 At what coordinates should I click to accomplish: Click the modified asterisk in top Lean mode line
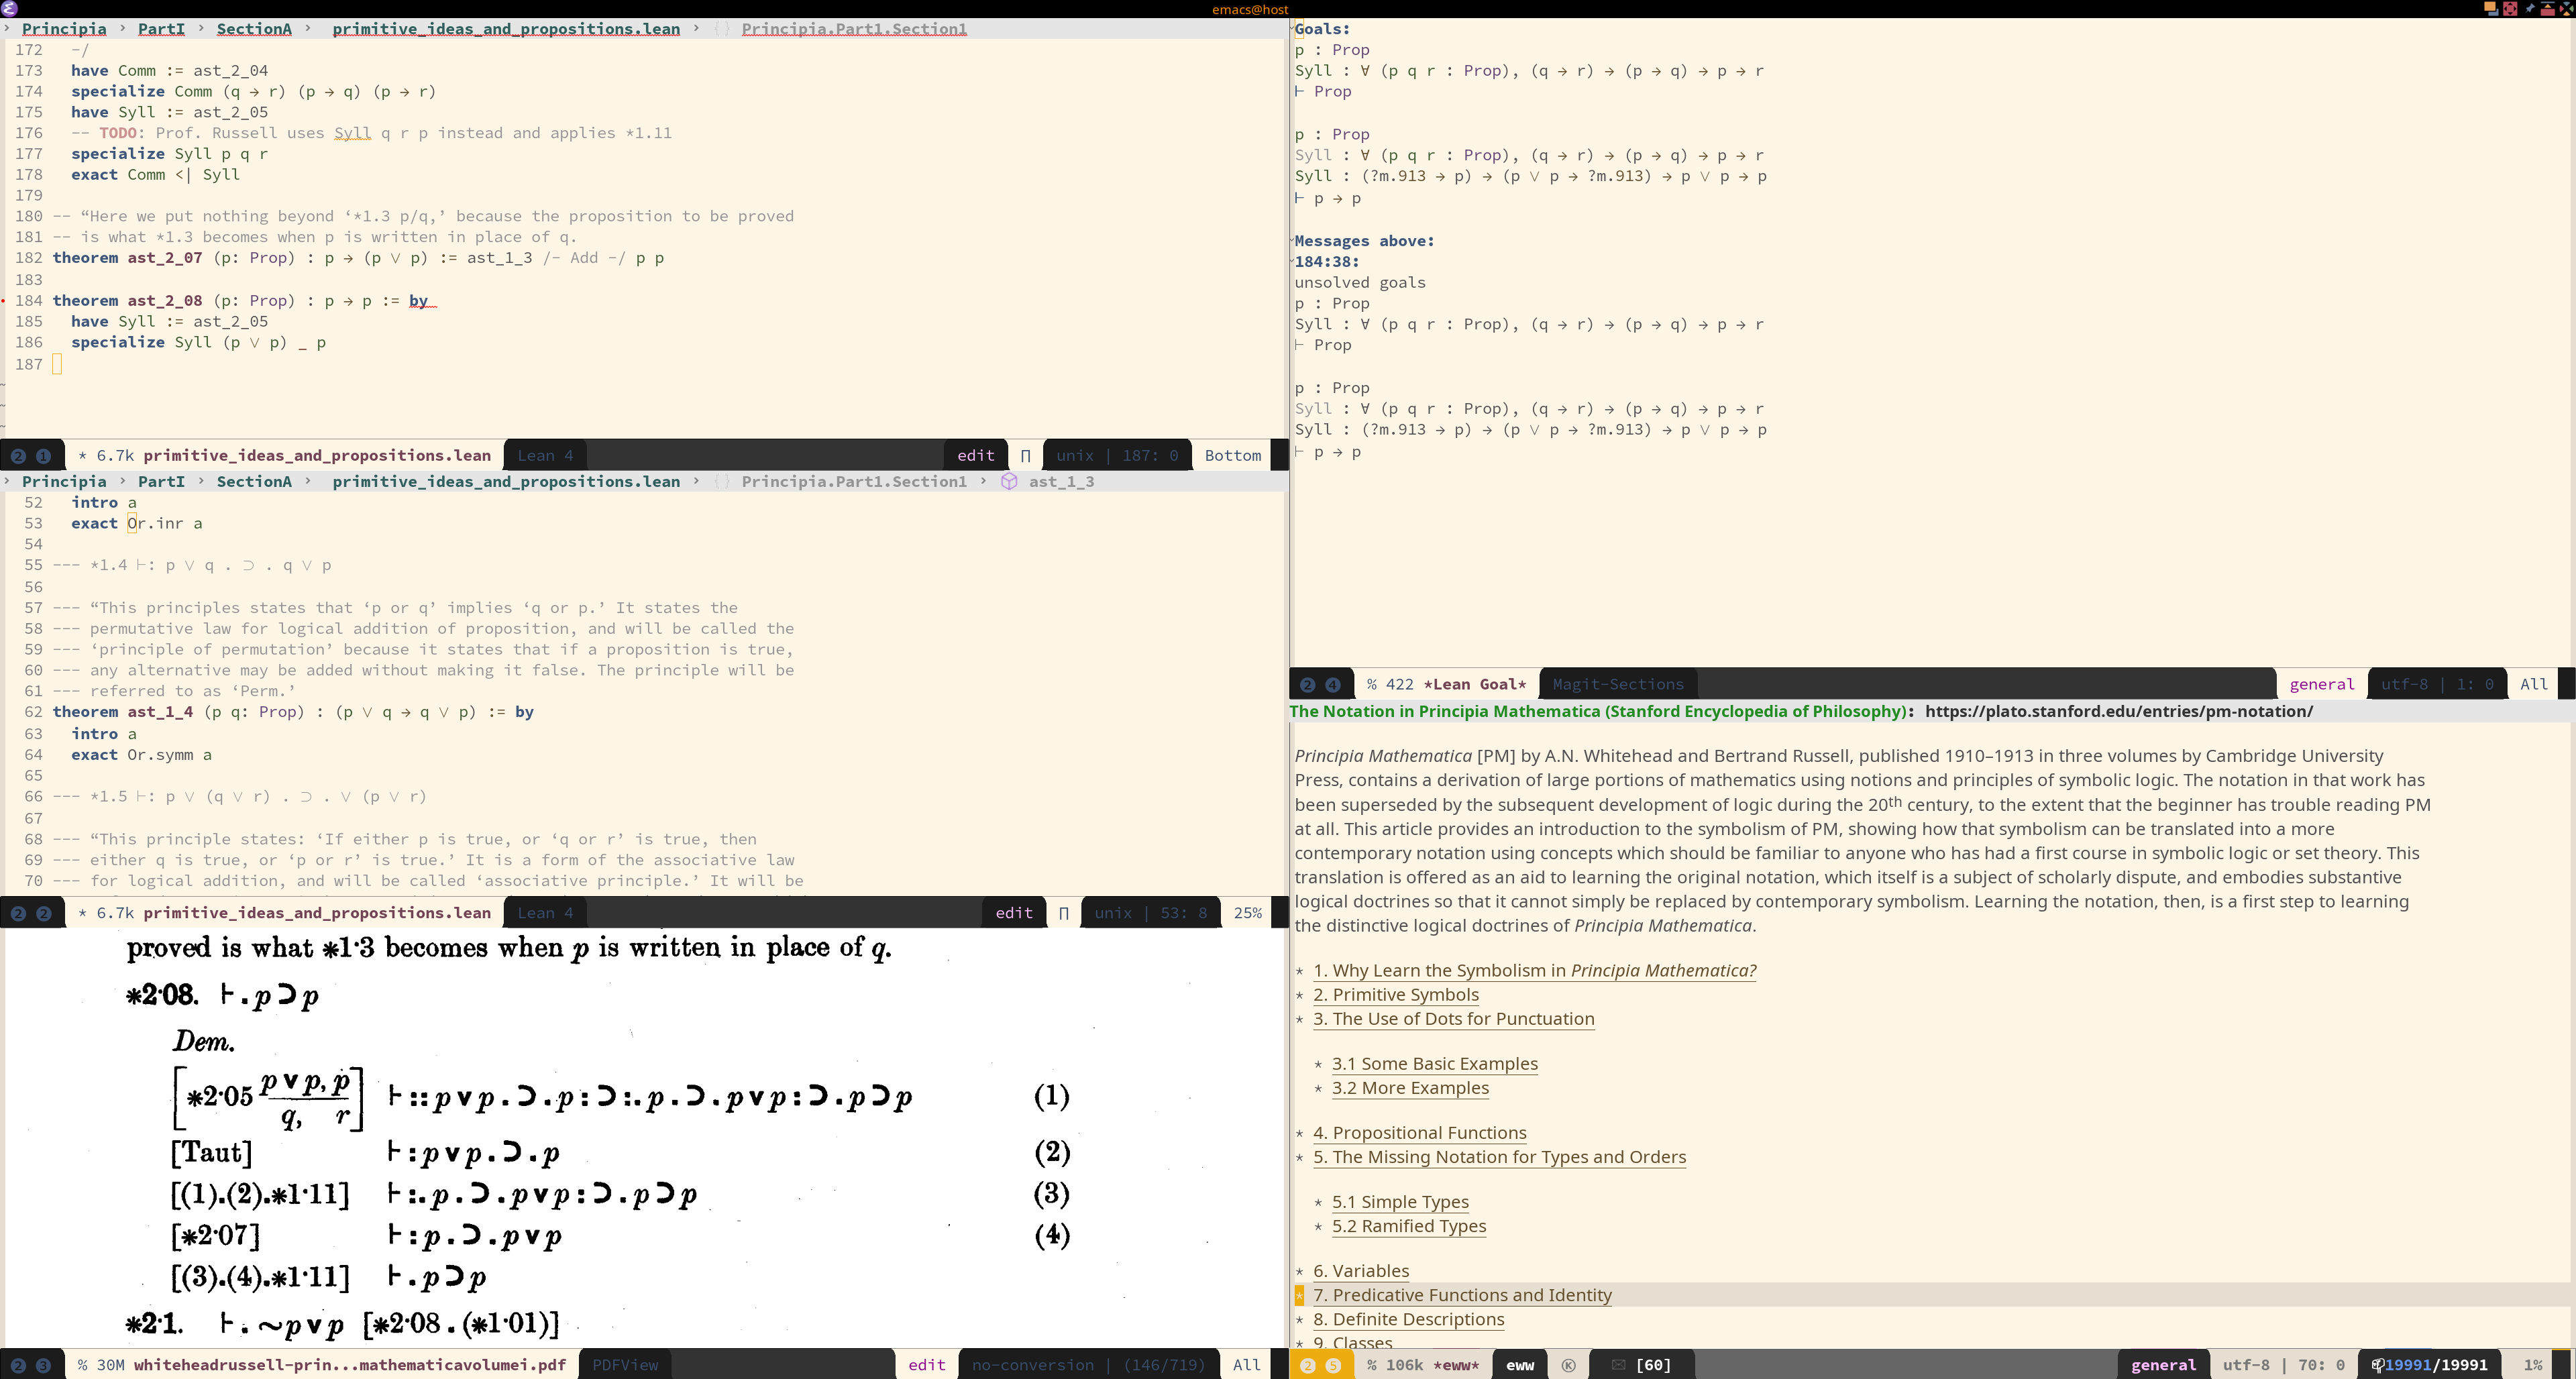point(82,456)
